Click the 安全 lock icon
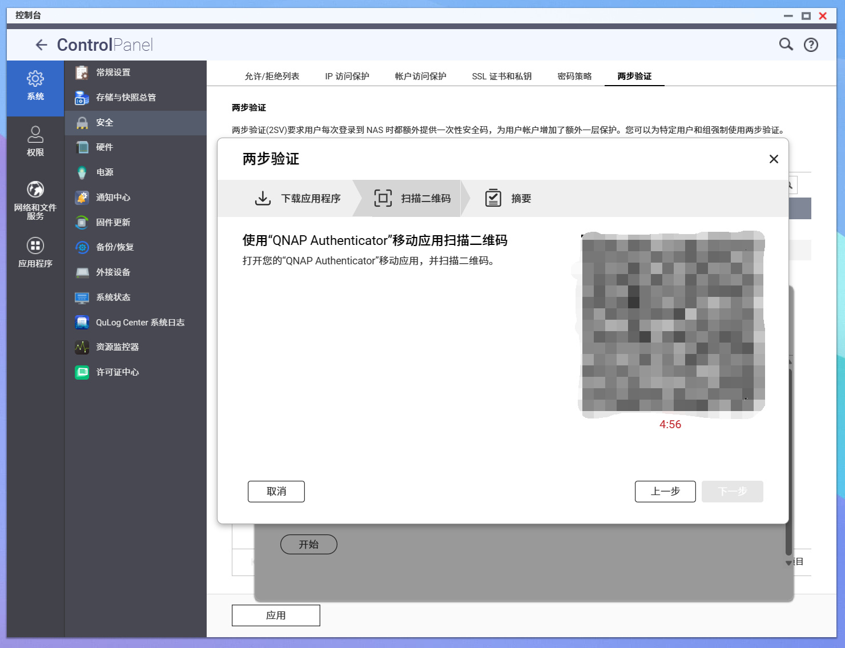The width and height of the screenshot is (845, 648). tap(82, 123)
